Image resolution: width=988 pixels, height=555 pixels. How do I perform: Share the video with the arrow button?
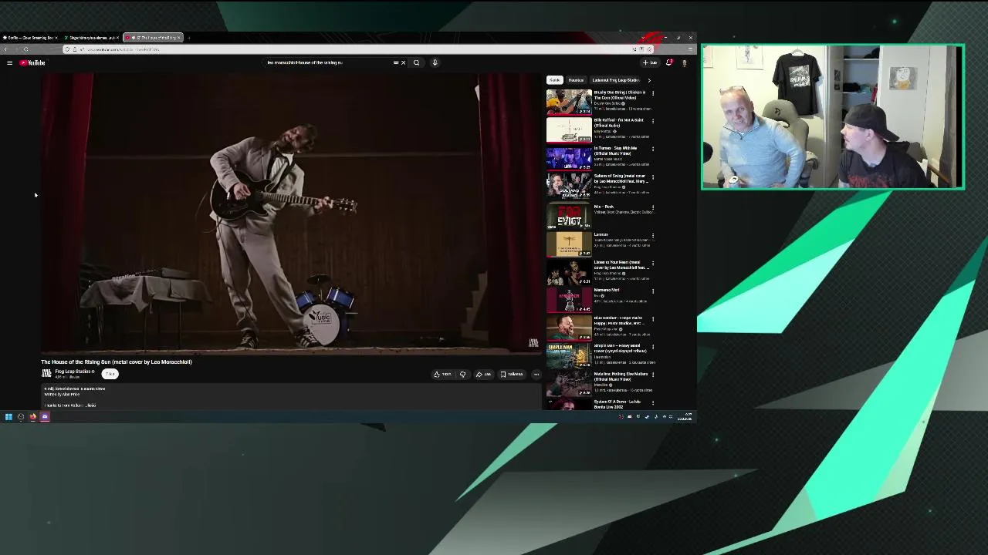coord(483,375)
